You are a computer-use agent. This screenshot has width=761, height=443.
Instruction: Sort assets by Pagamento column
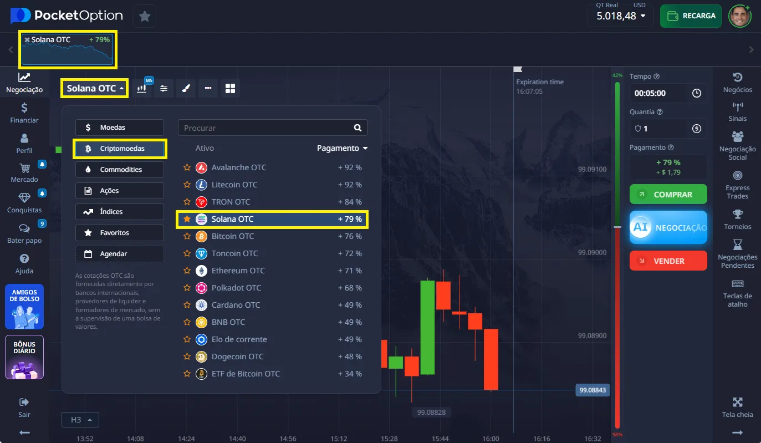(x=342, y=148)
